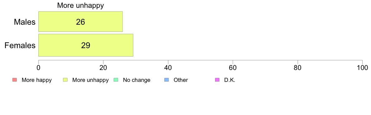Click the More unhappy column heading
Viewport: 371px width, 115px height.
tap(81, 6)
